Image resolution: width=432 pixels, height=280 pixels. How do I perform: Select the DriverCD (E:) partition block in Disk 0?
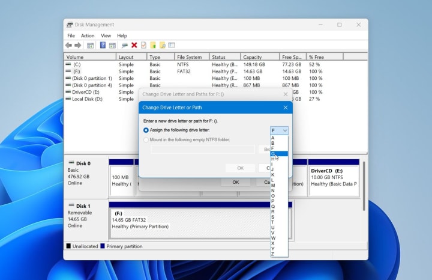334,178
